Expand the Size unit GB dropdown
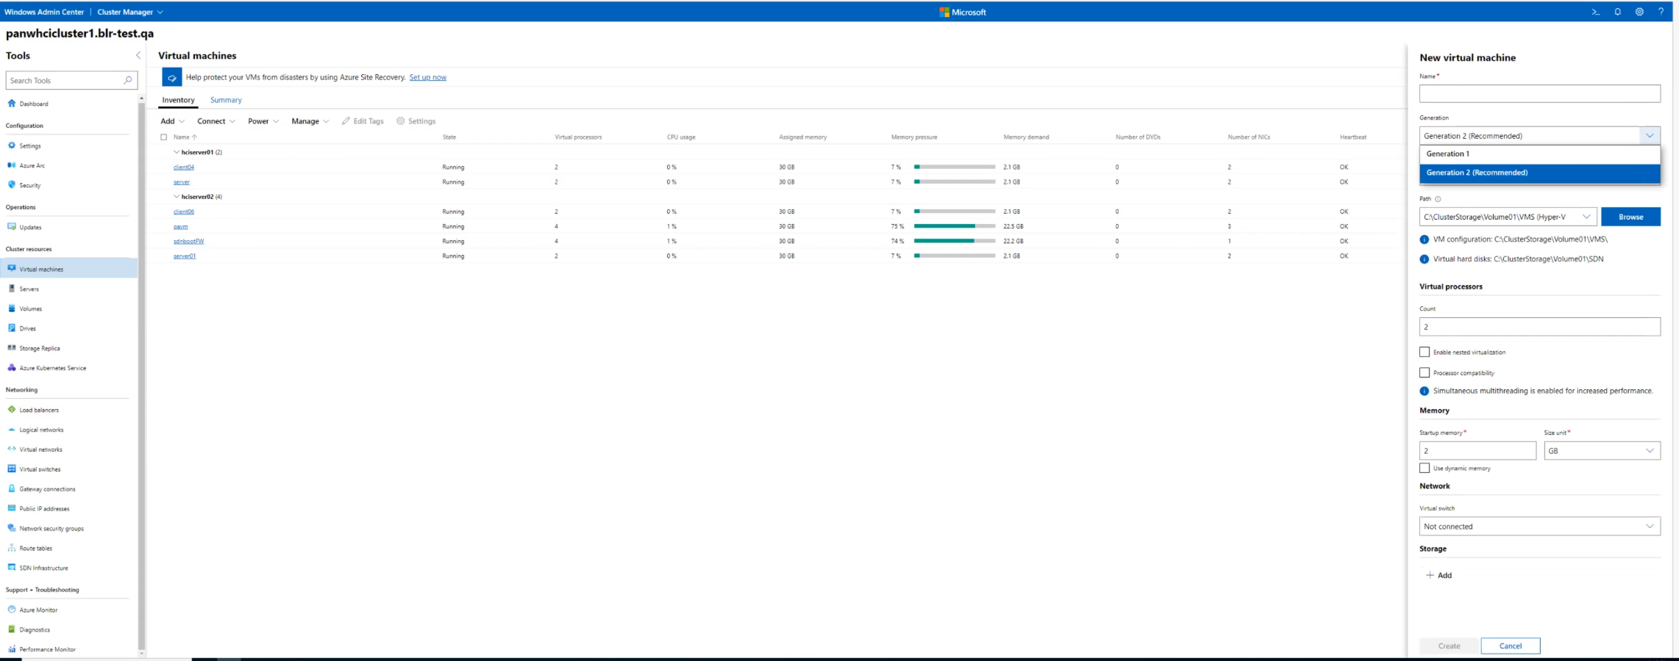This screenshot has height=661, width=1679. pos(1601,450)
